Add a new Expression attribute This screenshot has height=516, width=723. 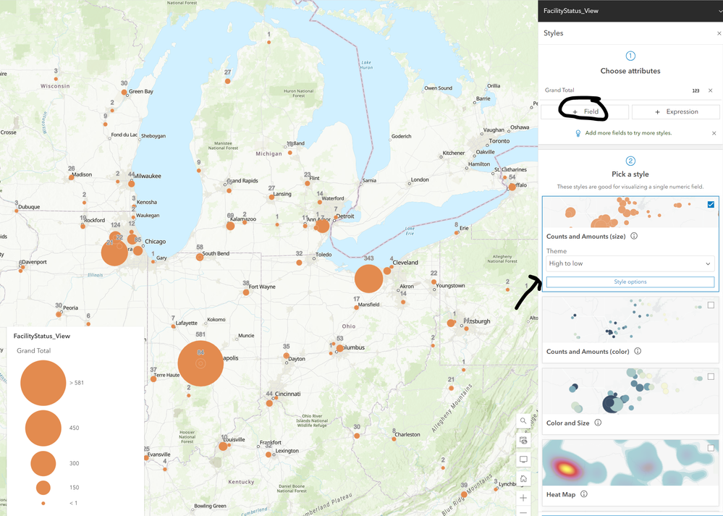tap(676, 111)
